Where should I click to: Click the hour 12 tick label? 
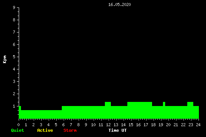click(108, 125)
